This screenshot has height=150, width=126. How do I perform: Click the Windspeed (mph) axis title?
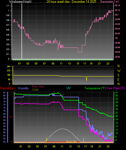(20, 2)
